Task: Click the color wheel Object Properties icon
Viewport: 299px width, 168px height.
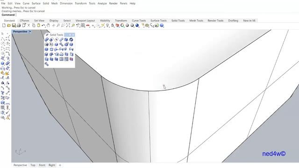Action: (x=122, y=25)
